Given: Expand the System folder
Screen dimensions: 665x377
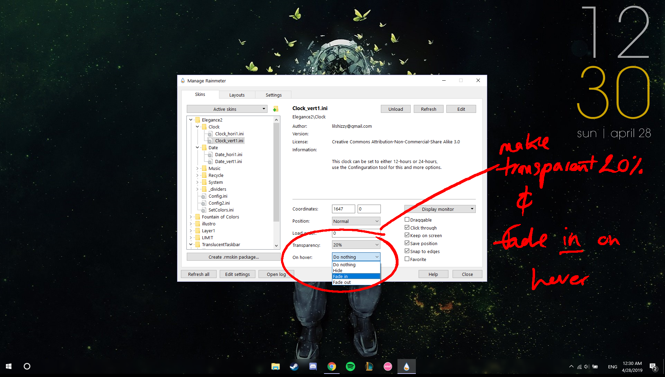Looking at the screenshot, I should tap(197, 182).
